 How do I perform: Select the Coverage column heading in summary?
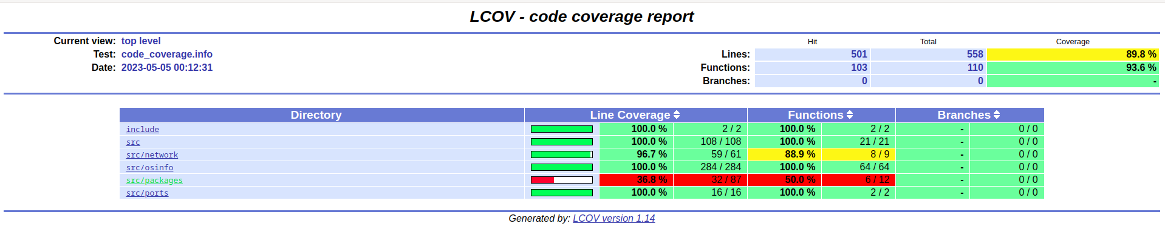click(1073, 42)
